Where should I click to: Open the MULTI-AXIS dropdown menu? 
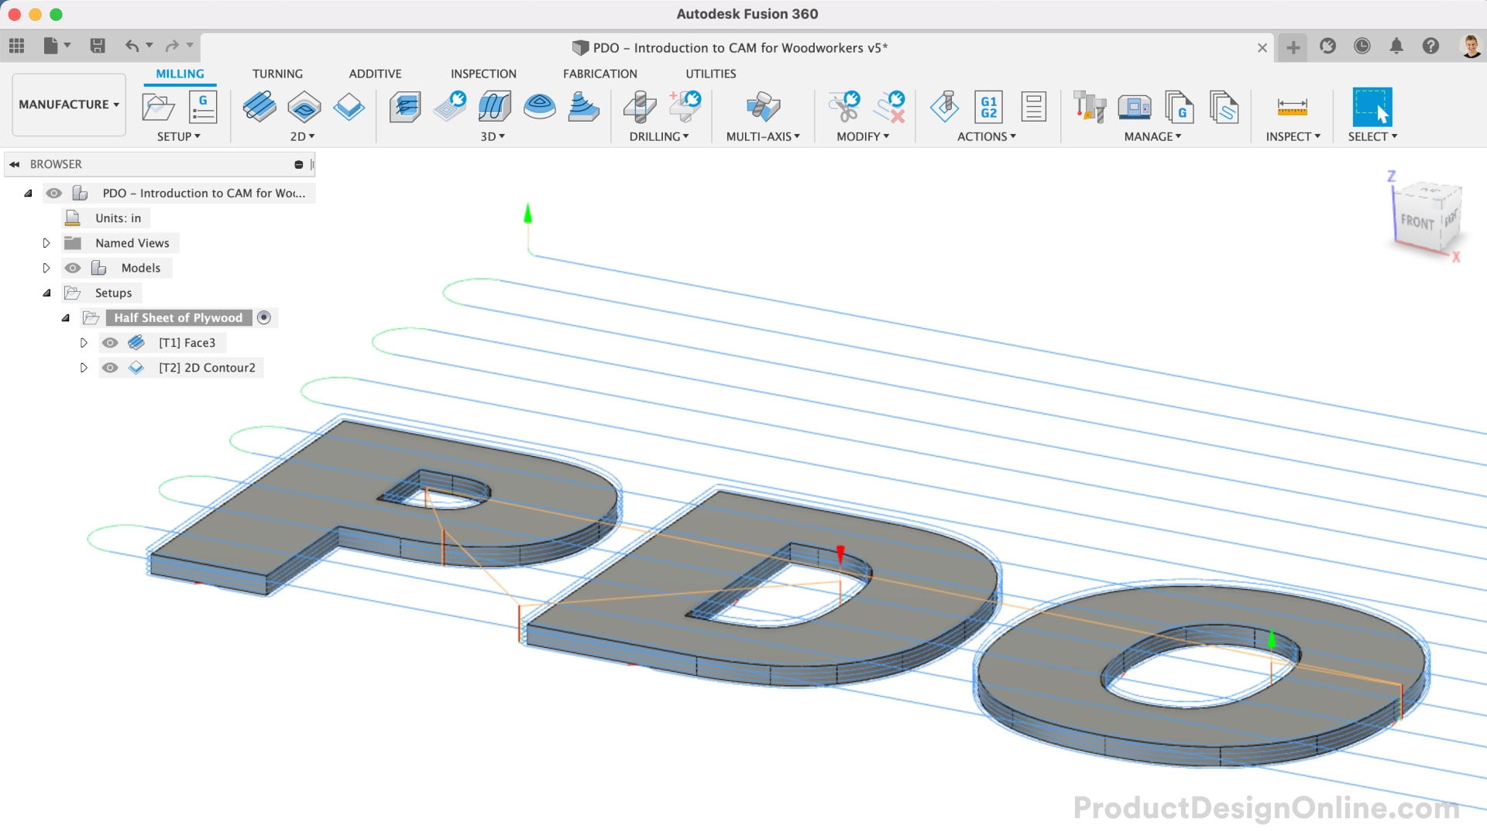[763, 136]
